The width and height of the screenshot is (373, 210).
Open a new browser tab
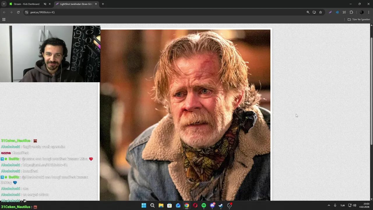[x=103, y=4]
